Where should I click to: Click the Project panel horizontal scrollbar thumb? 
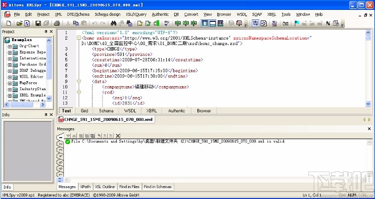[x=22, y=104]
